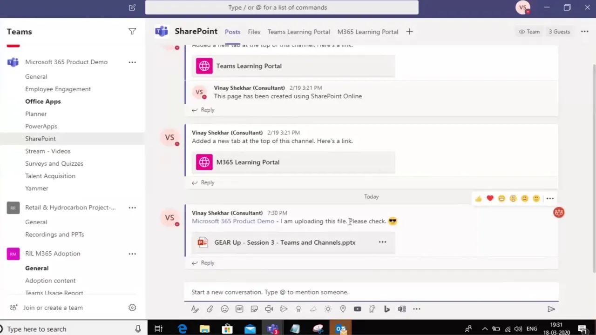Image resolution: width=596 pixels, height=335 pixels.
Task: Open channel more options in header
Action: pyautogui.click(x=585, y=32)
